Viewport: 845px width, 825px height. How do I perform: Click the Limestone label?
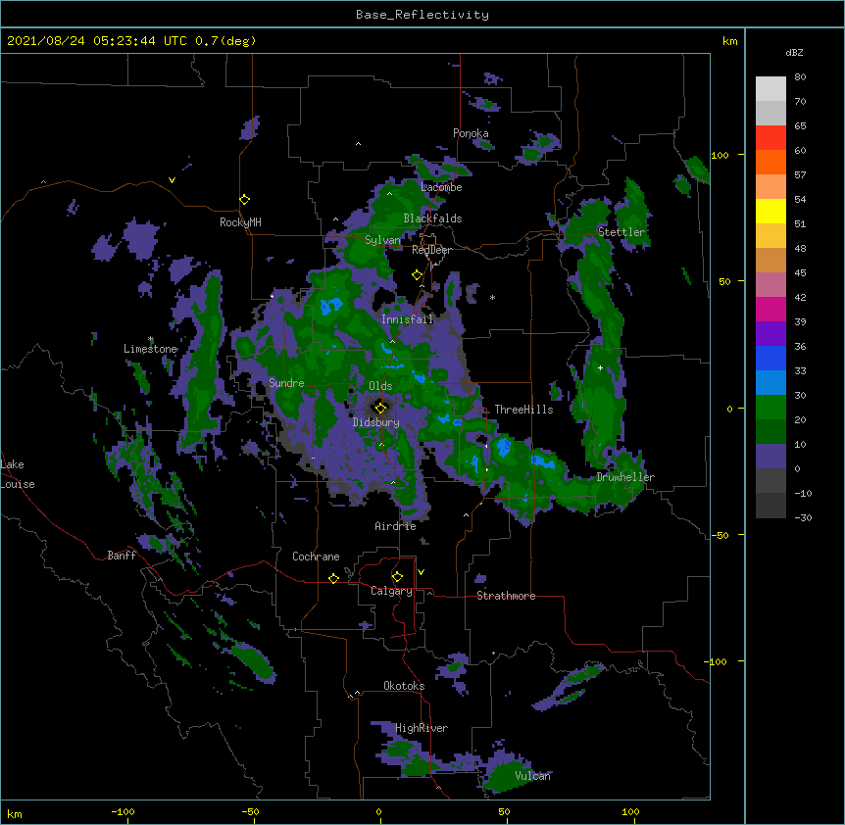pos(150,349)
